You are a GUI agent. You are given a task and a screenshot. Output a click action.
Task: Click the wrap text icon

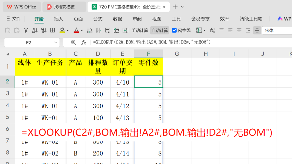(108, 30)
